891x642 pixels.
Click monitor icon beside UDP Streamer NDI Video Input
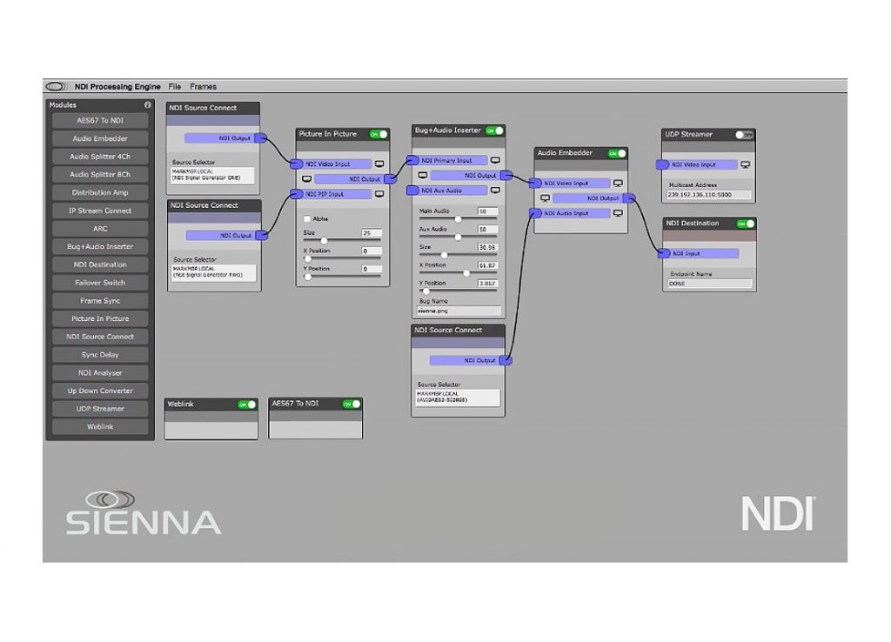coord(745,164)
